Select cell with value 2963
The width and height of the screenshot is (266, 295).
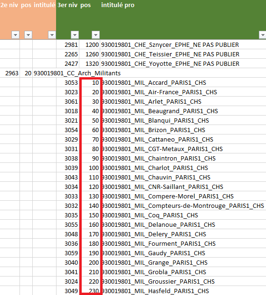point(10,73)
